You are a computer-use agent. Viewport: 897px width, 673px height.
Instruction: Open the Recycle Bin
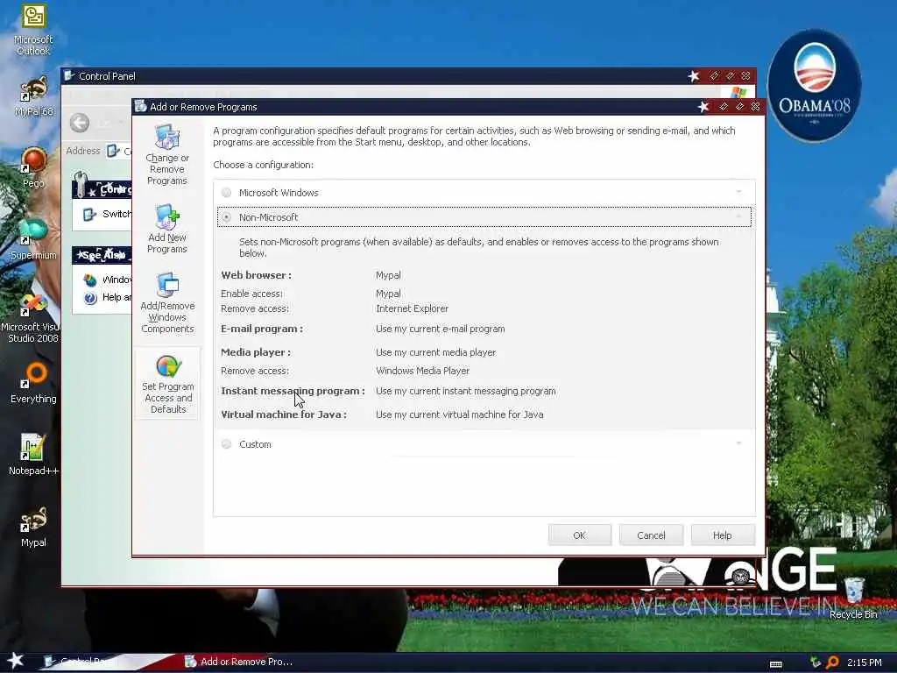pyautogui.click(x=853, y=598)
